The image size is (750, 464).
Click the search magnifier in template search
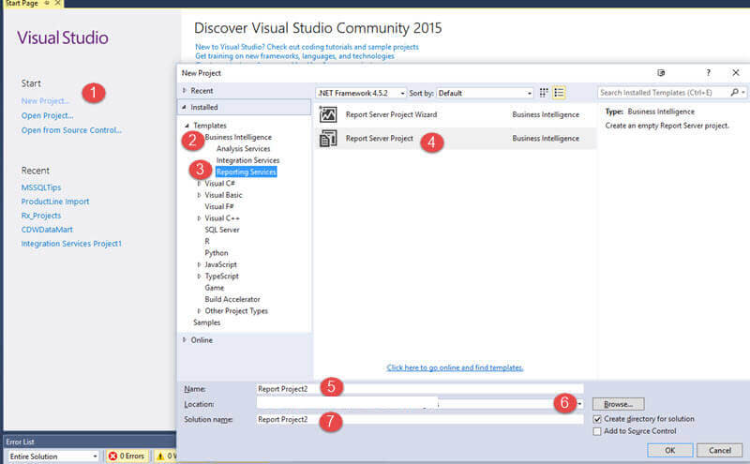tap(734, 93)
